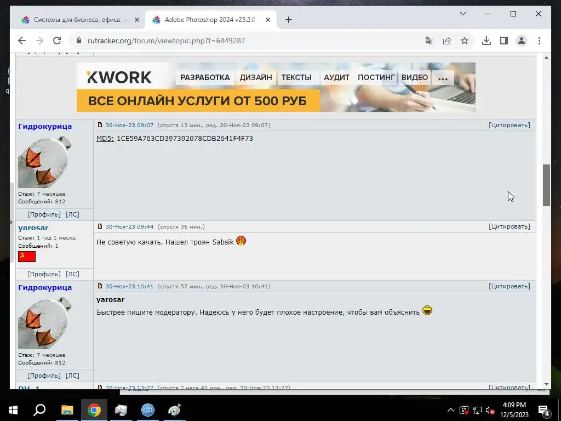Viewport: 561px width, 421px height.
Task: Open File Explorer from taskbar
Action: [x=67, y=410]
